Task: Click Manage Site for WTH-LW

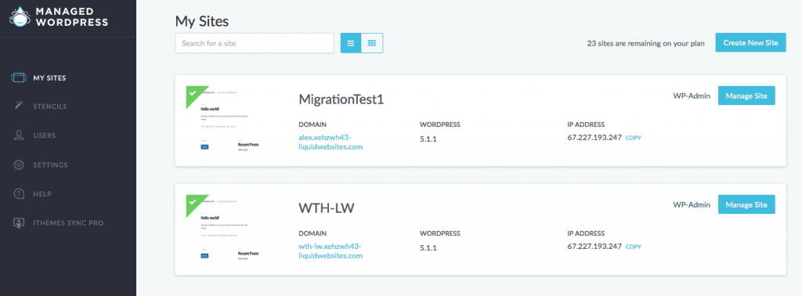Action: tap(746, 204)
